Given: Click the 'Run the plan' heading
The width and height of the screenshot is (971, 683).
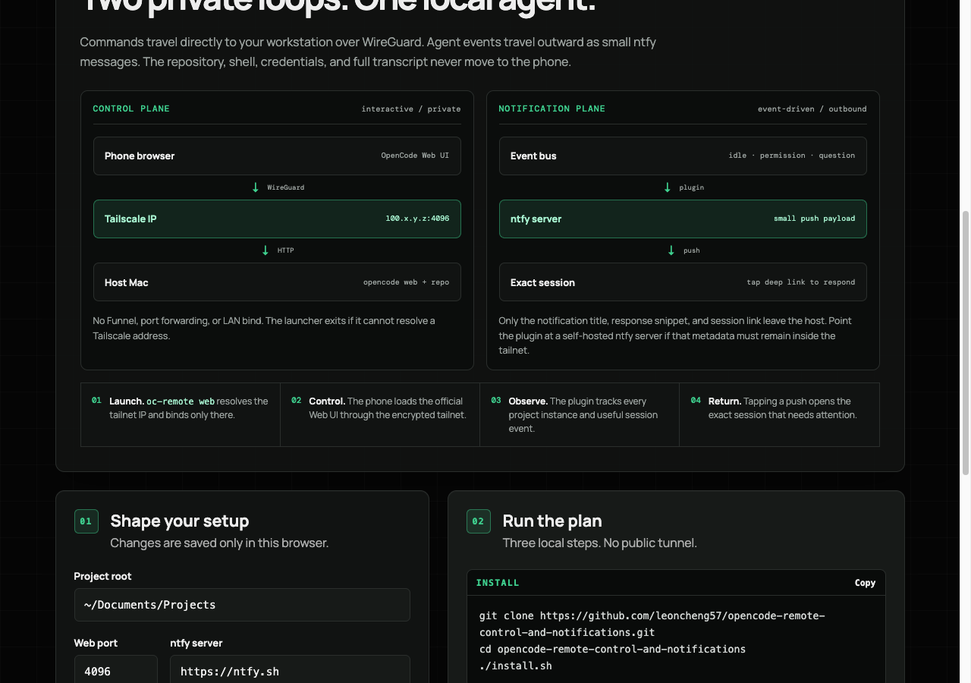Looking at the screenshot, I should click(x=552, y=521).
